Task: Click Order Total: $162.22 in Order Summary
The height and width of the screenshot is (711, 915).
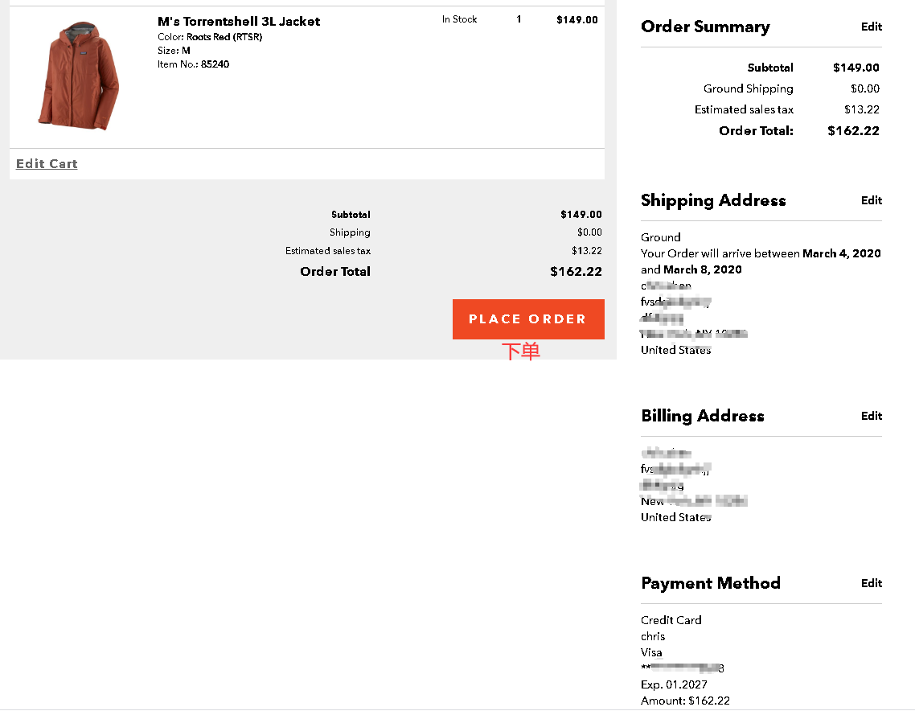Action: (799, 131)
